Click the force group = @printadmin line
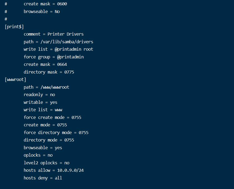 click(53, 57)
